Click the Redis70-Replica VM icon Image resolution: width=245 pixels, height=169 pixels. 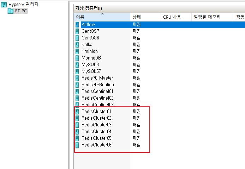[77, 85]
